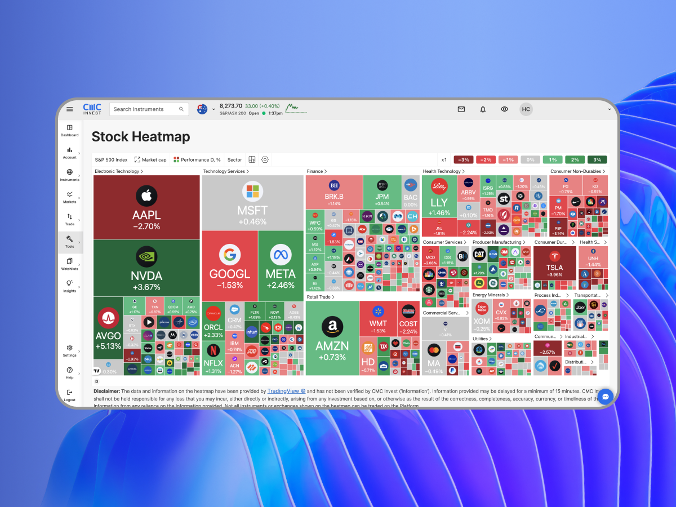Open the chat support bubble
This screenshot has height=507, width=676.
pos(606,397)
